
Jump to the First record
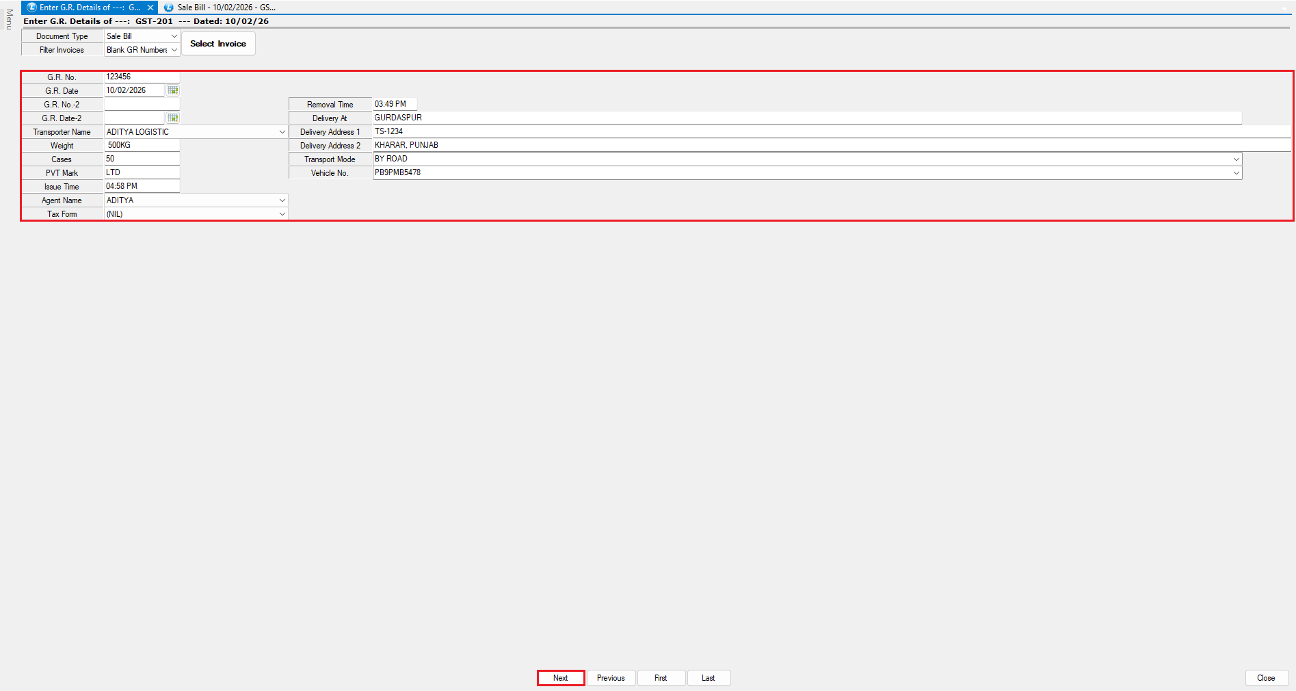tap(661, 678)
